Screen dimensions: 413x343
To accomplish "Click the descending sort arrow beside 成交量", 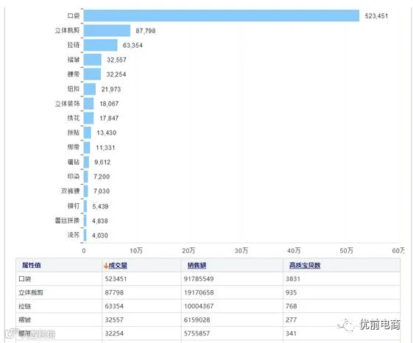I will pos(106,266).
